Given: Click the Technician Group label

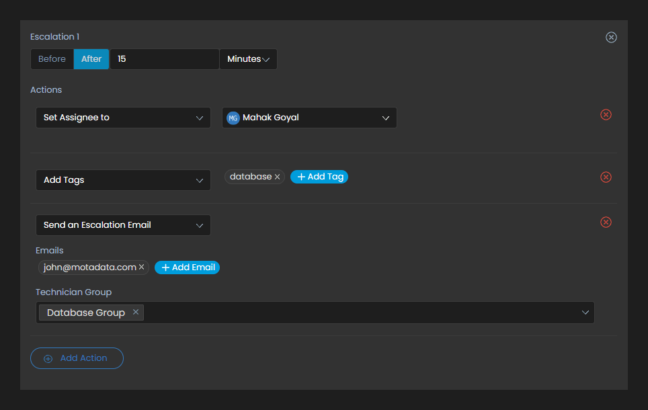Looking at the screenshot, I should click(x=73, y=292).
